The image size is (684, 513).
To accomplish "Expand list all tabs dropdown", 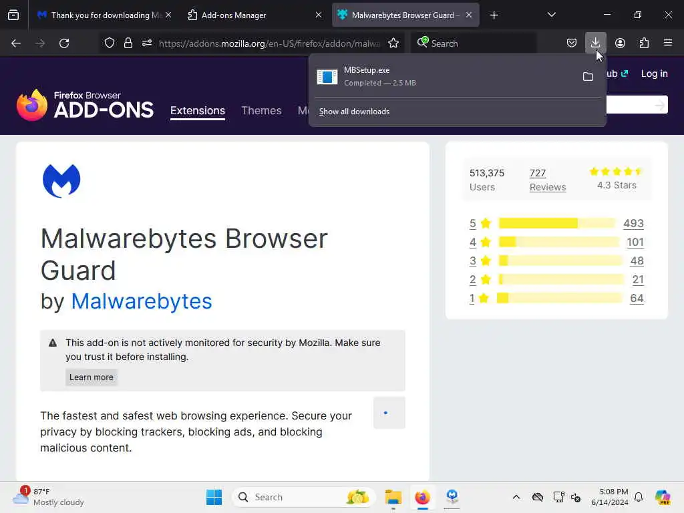I will [551, 15].
